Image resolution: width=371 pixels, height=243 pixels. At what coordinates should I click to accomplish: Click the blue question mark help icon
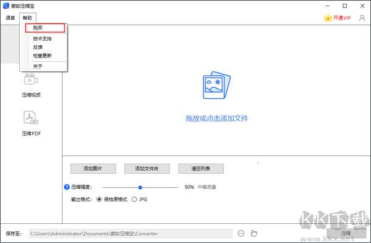click(x=67, y=187)
